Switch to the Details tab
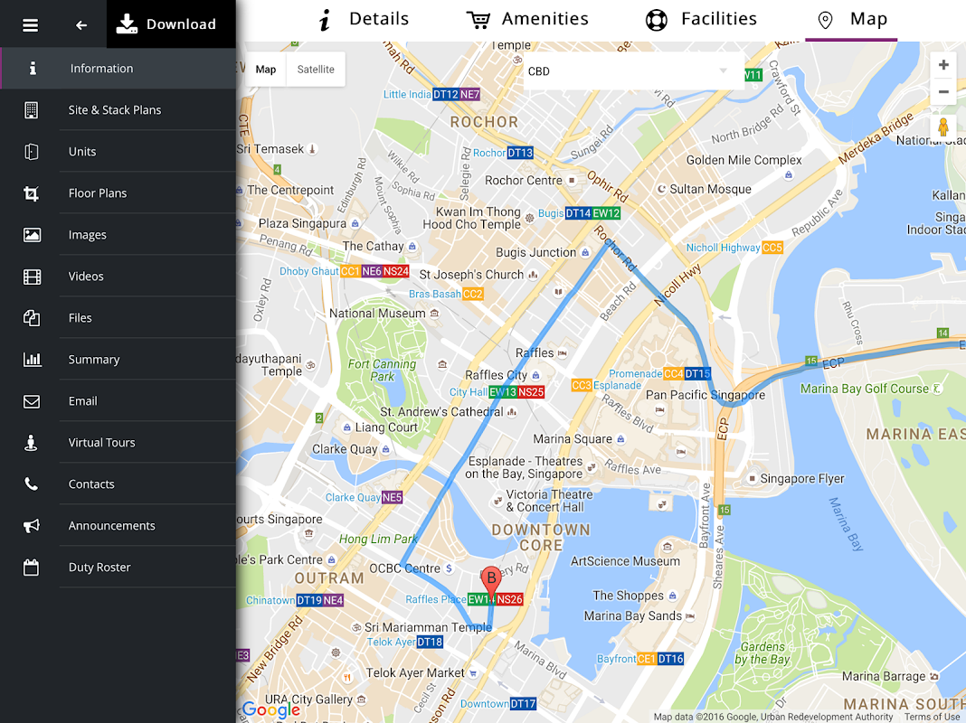Viewport: 966px width, 723px height. click(364, 20)
